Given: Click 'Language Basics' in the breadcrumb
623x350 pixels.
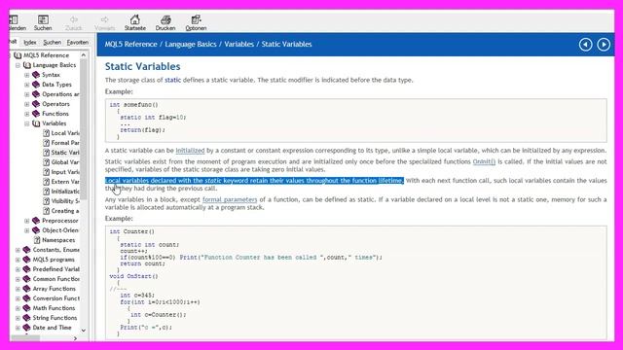Looking at the screenshot, I should click(x=191, y=44).
